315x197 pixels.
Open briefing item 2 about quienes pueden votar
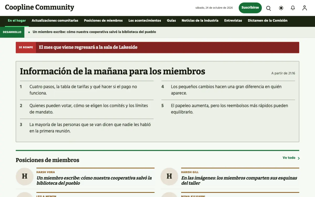[87, 109]
